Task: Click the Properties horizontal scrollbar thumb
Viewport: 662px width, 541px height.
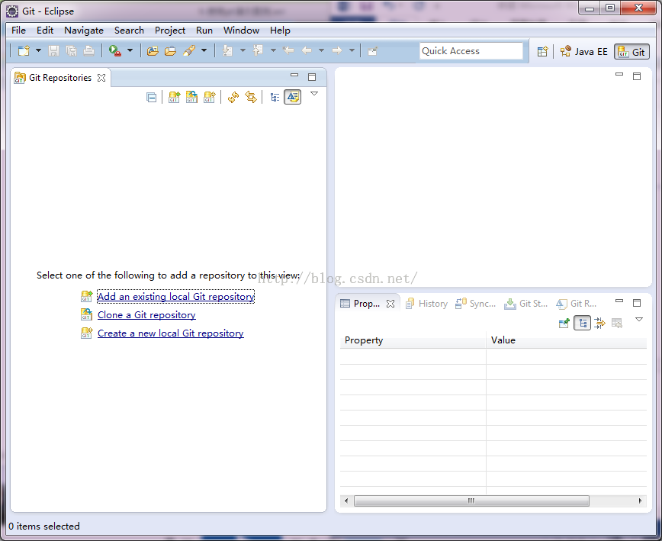Action: [x=471, y=501]
